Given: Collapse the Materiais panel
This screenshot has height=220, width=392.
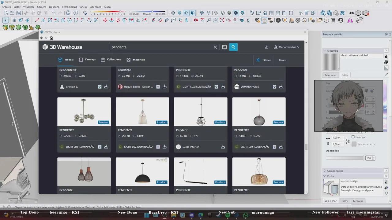Looking at the screenshot, I should (325, 51).
